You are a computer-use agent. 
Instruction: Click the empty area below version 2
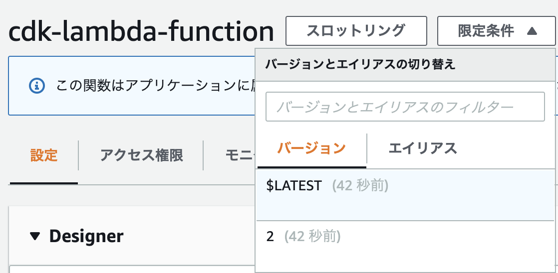click(405, 262)
